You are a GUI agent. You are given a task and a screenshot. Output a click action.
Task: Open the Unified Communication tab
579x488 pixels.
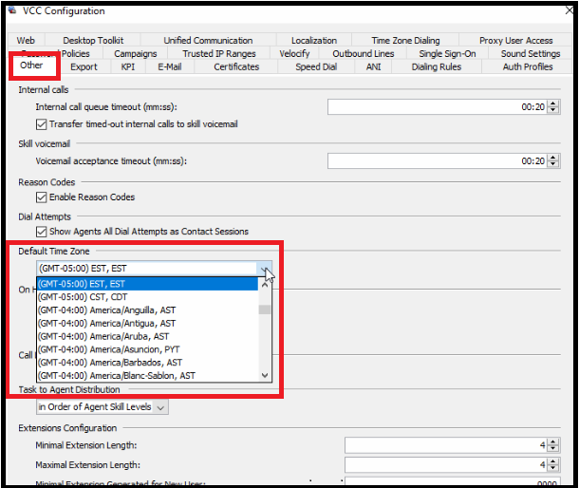point(208,40)
